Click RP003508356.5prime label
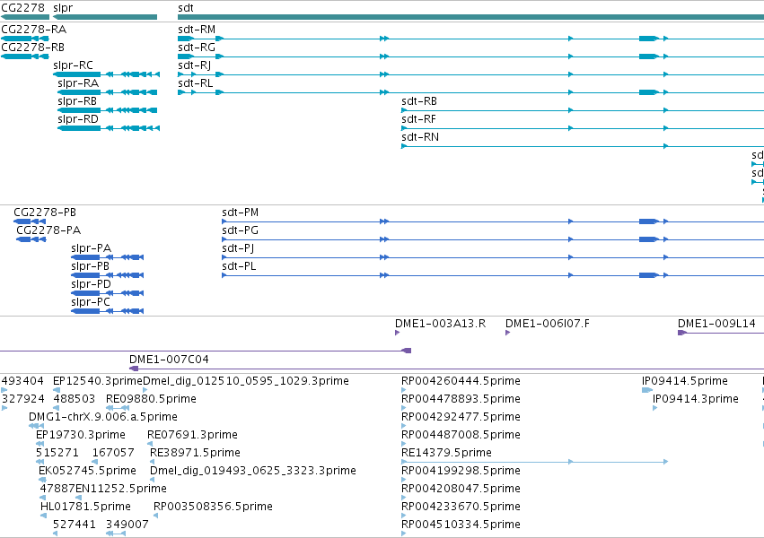The image size is (764, 538). click(x=213, y=507)
